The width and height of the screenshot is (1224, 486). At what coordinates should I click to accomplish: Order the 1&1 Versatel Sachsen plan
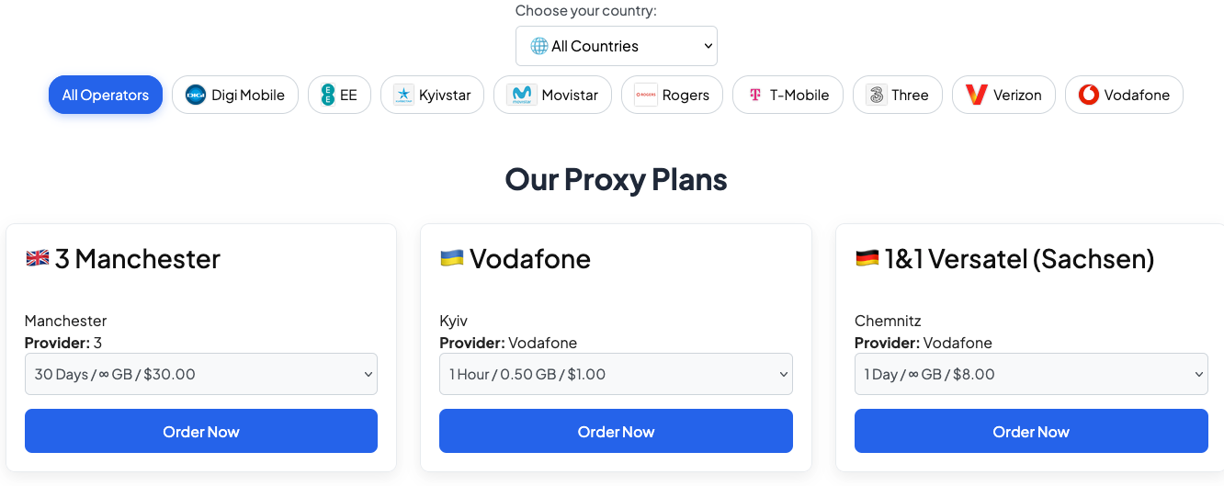[1031, 431]
